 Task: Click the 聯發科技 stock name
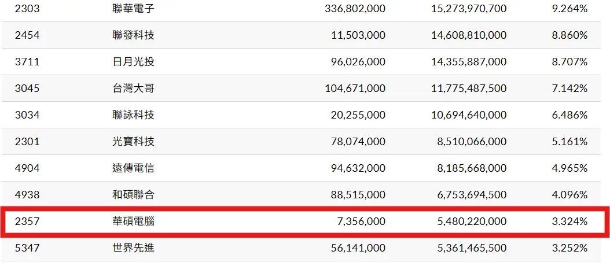coord(134,35)
